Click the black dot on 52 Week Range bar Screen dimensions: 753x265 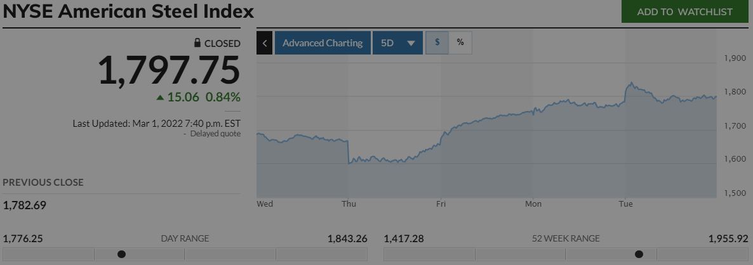coord(639,254)
